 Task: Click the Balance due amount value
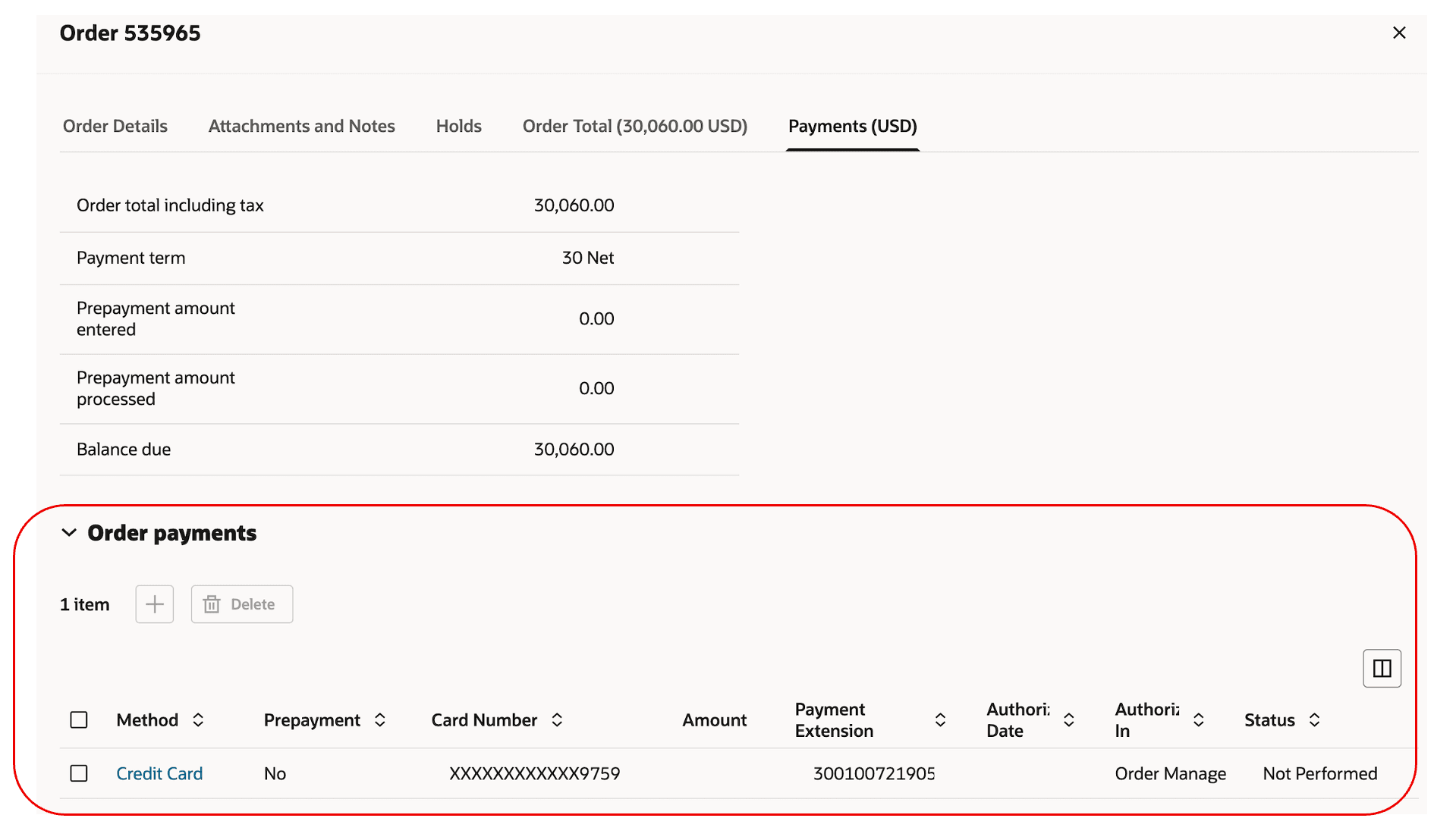tap(574, 449)
